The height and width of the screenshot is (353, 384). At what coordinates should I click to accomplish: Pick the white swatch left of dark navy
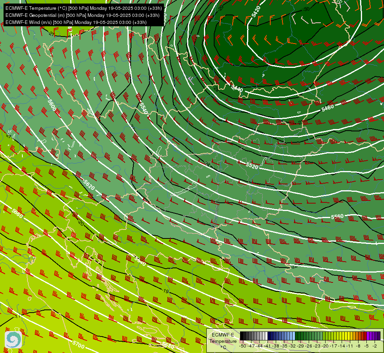[x=266, y=336]
